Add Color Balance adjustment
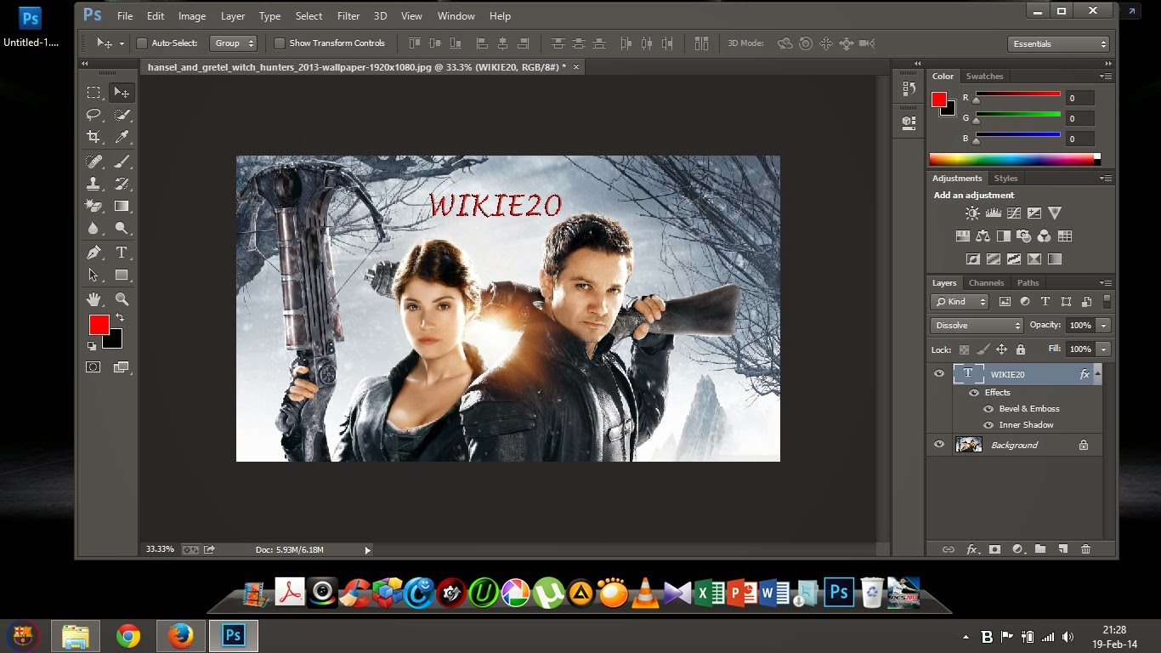This screenshot has height=653, width=1161. point(983,236)
